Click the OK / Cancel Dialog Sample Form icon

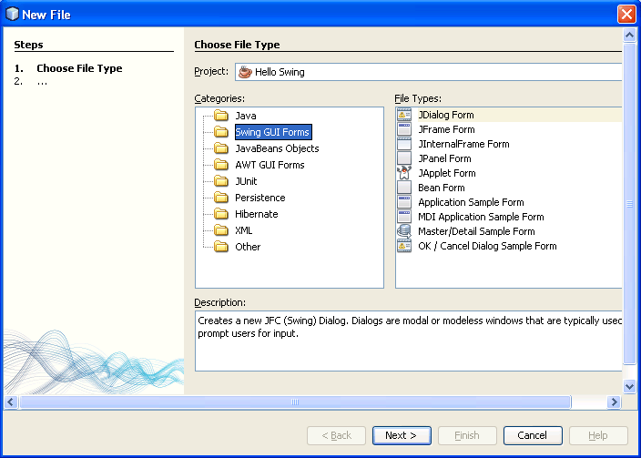[x=404, y=246]
